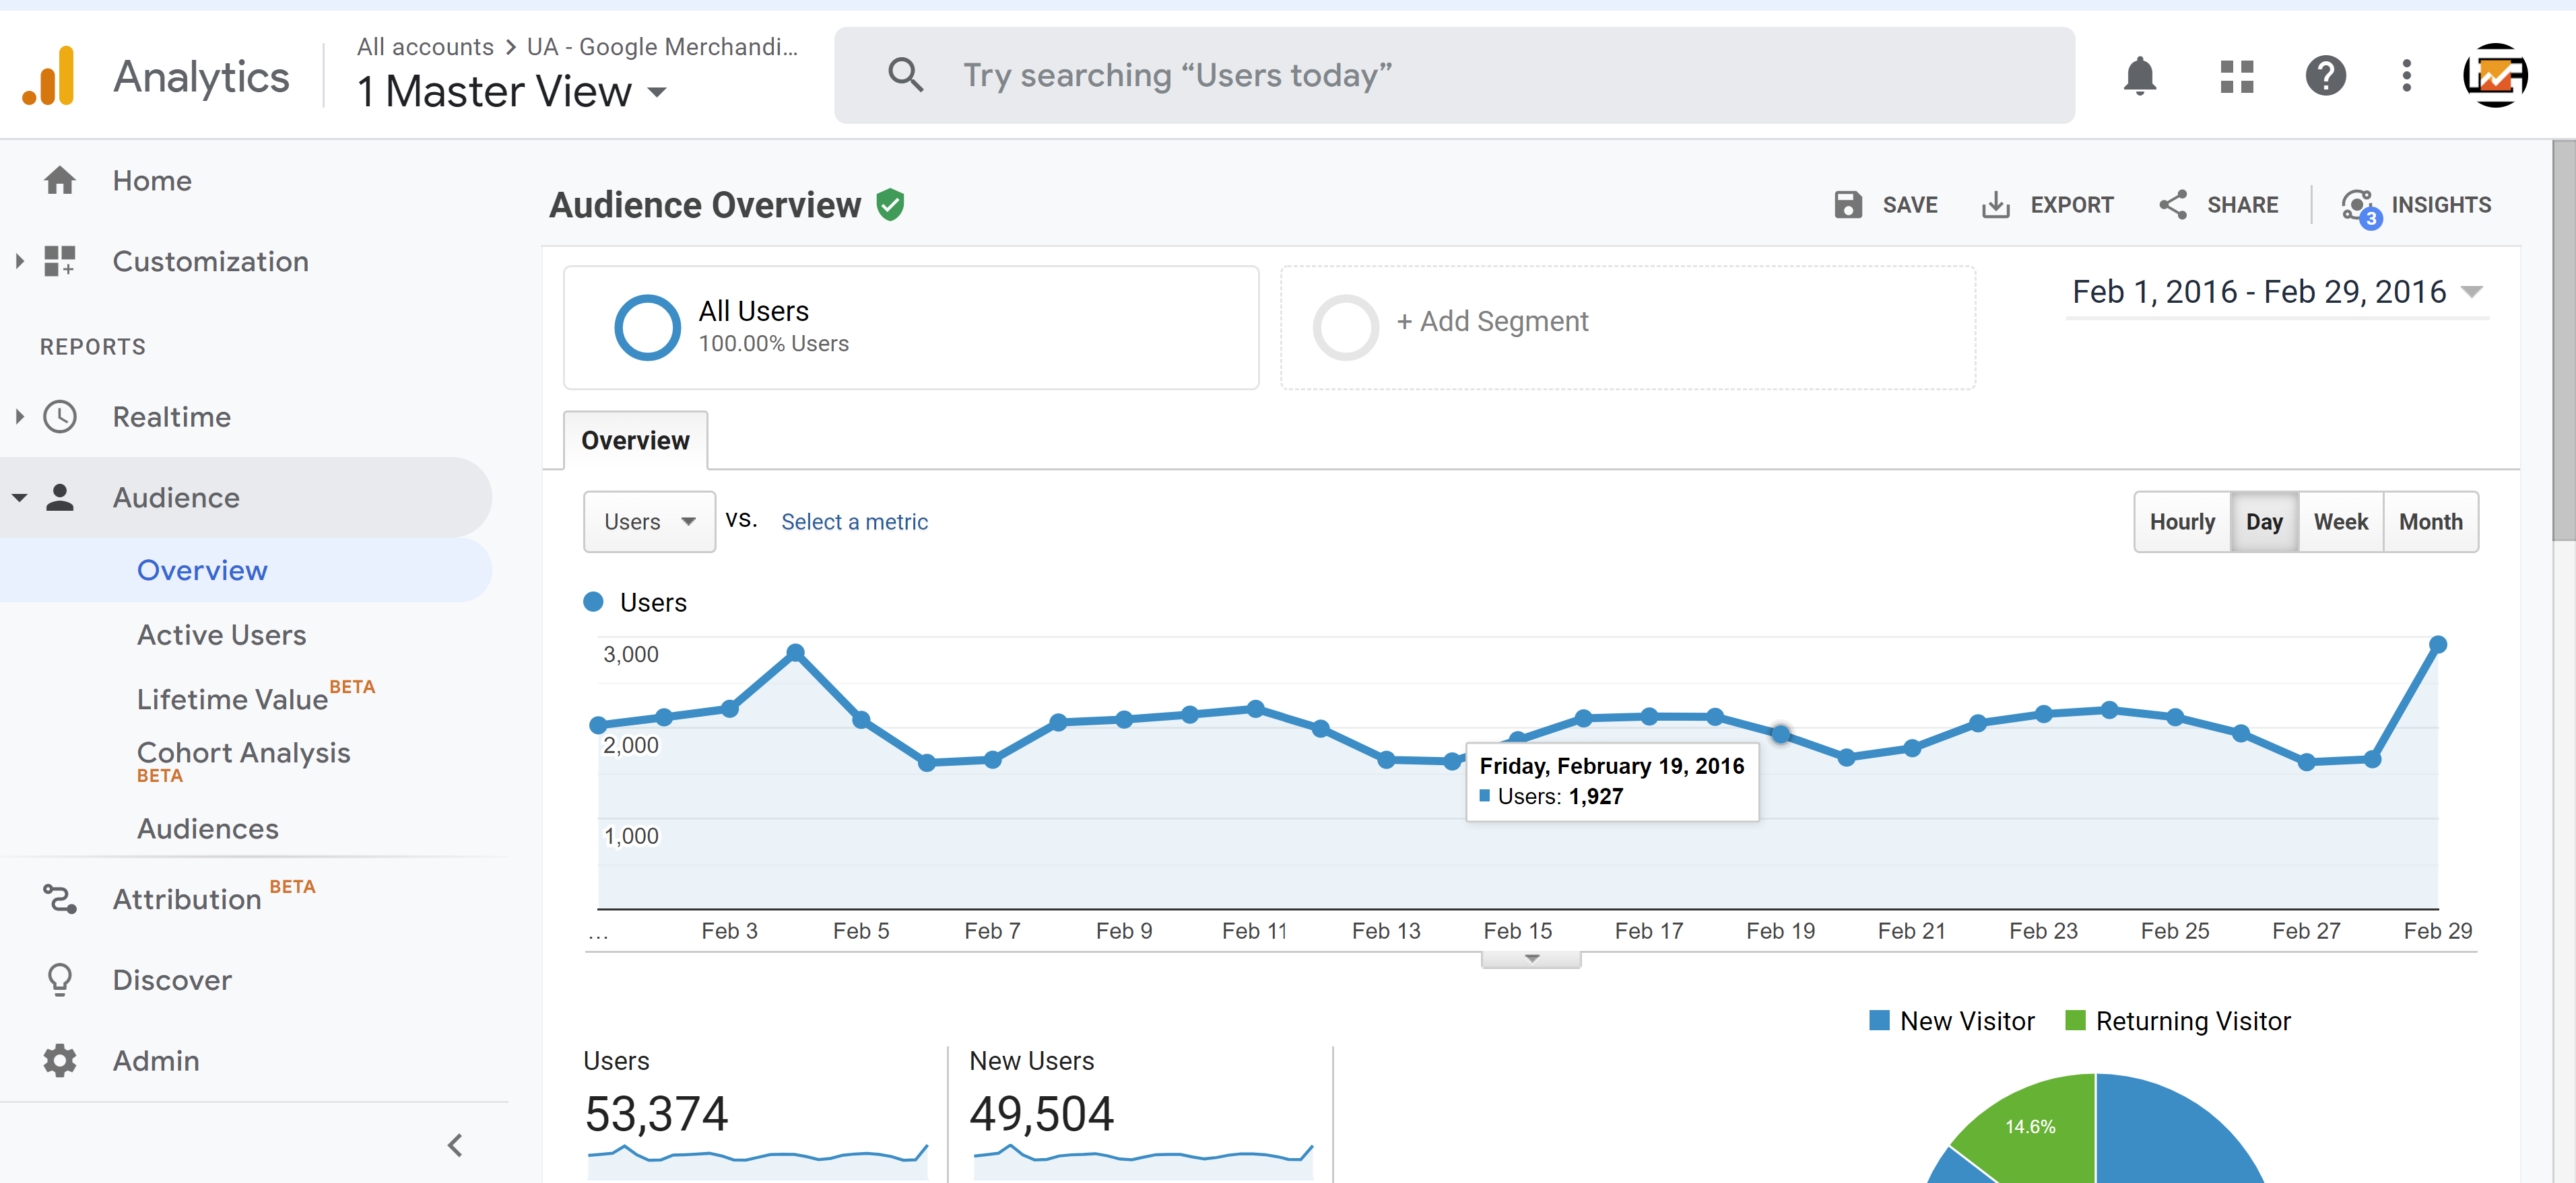Viewport: 2576px width, 1183px height.
Task: Click the Feb 4 peak data point
Action: [795, 653]
